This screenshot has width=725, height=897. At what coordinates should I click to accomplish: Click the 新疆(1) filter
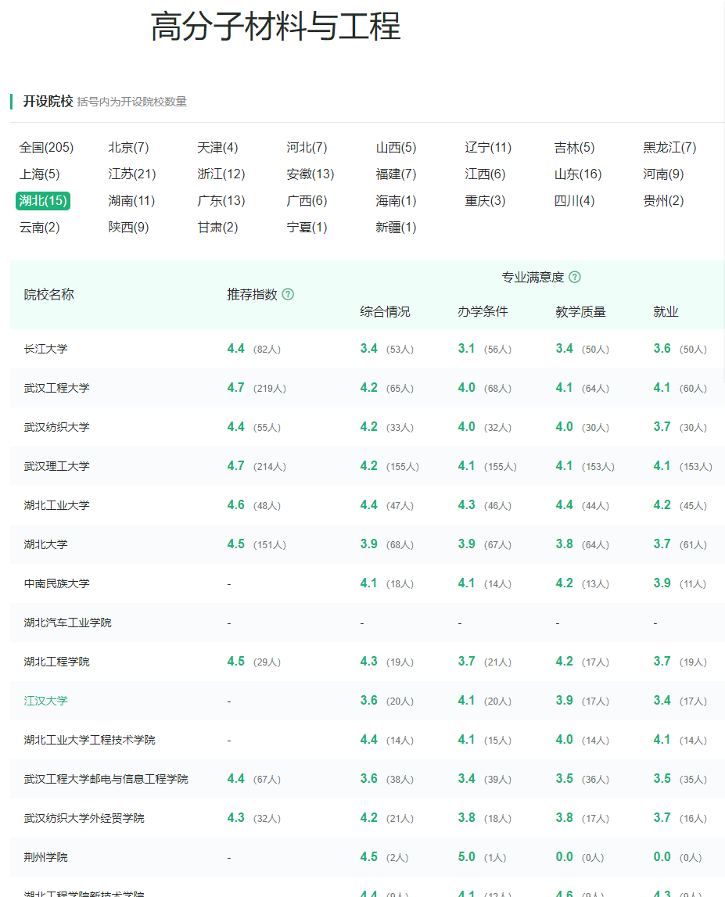coord(397,228)
